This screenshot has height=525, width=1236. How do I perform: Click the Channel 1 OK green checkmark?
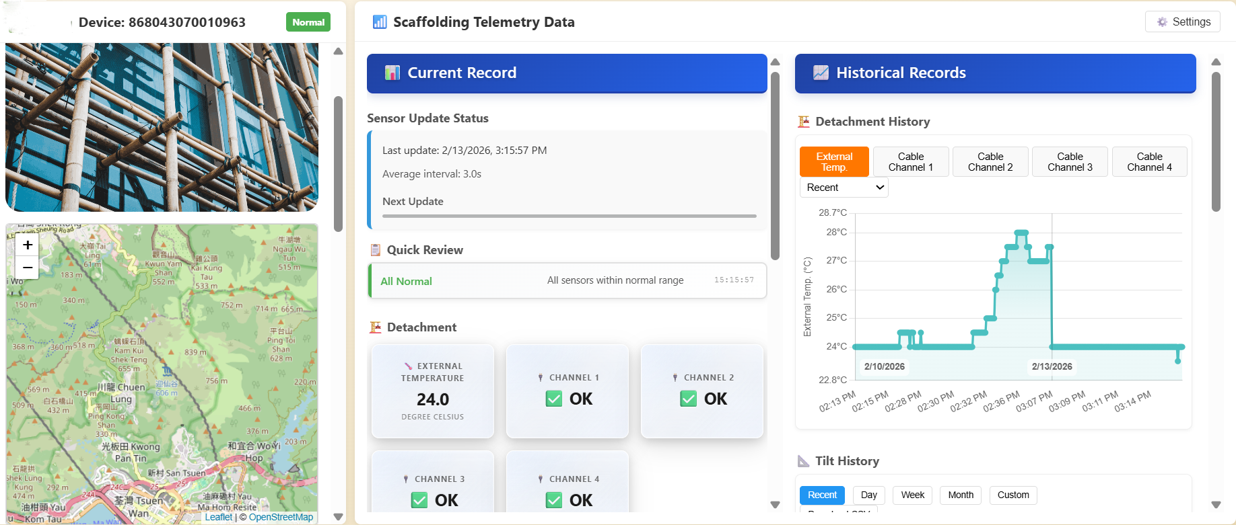[554, 399]
